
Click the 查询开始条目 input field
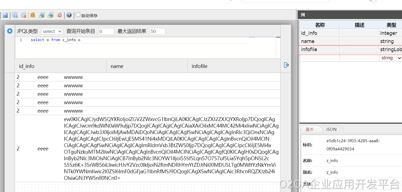pyautogui.click(x=106, y=31)
